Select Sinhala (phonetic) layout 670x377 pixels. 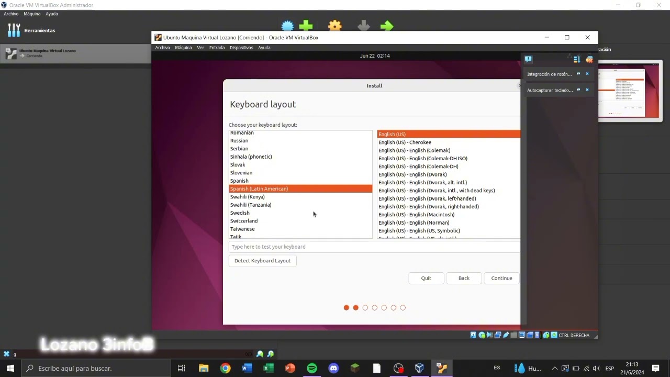point(300,157)
